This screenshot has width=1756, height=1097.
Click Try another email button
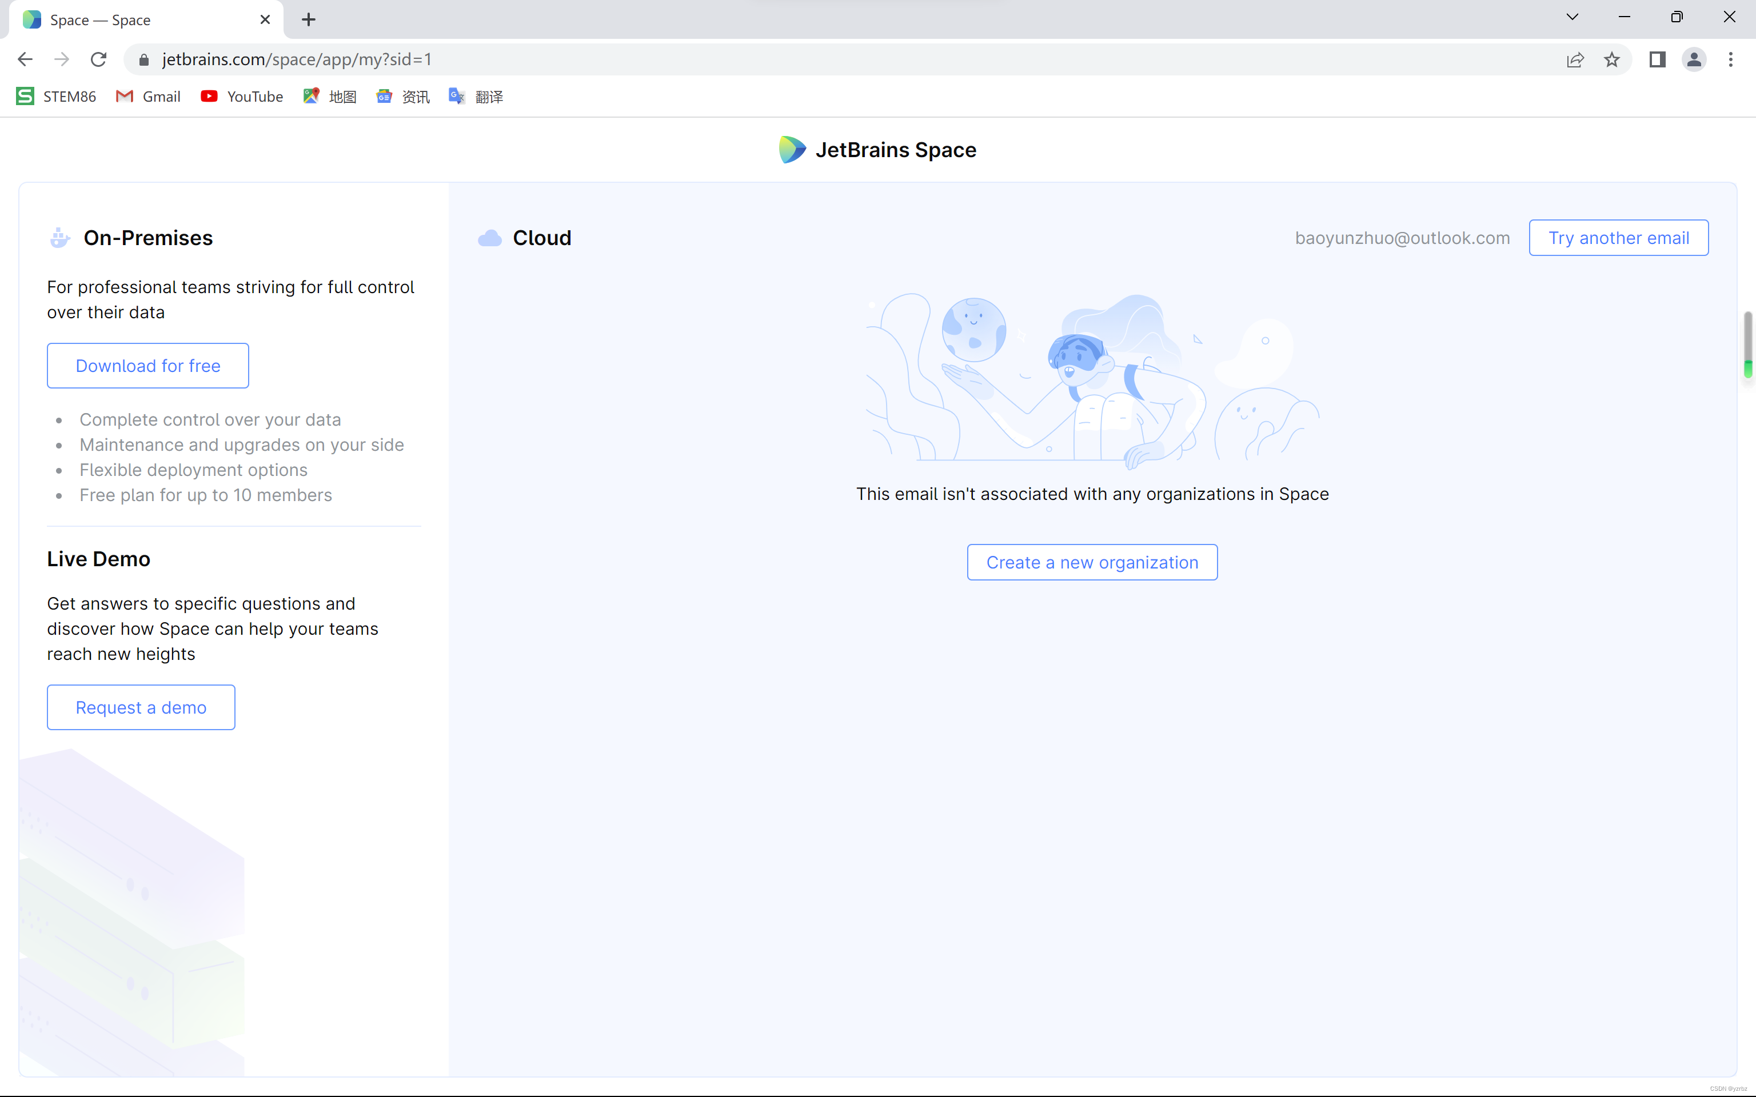coord(1618,238)
